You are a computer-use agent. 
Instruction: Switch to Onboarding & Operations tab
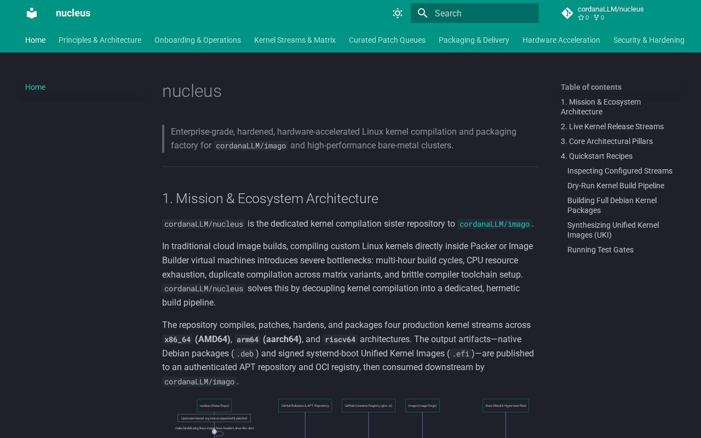click(x=198, y=40)
